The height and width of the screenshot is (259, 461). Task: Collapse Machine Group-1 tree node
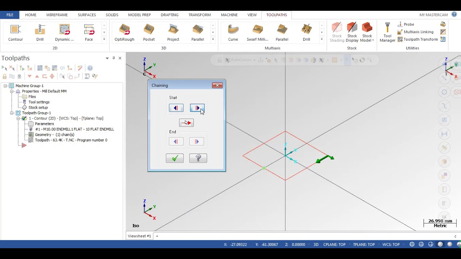tap(5, 86)
